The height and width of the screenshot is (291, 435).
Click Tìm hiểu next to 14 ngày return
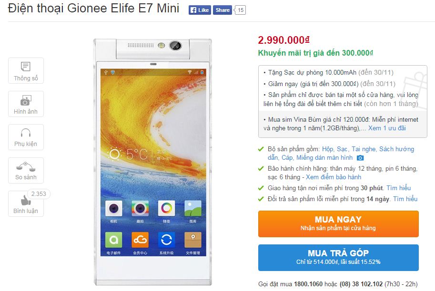405,199
